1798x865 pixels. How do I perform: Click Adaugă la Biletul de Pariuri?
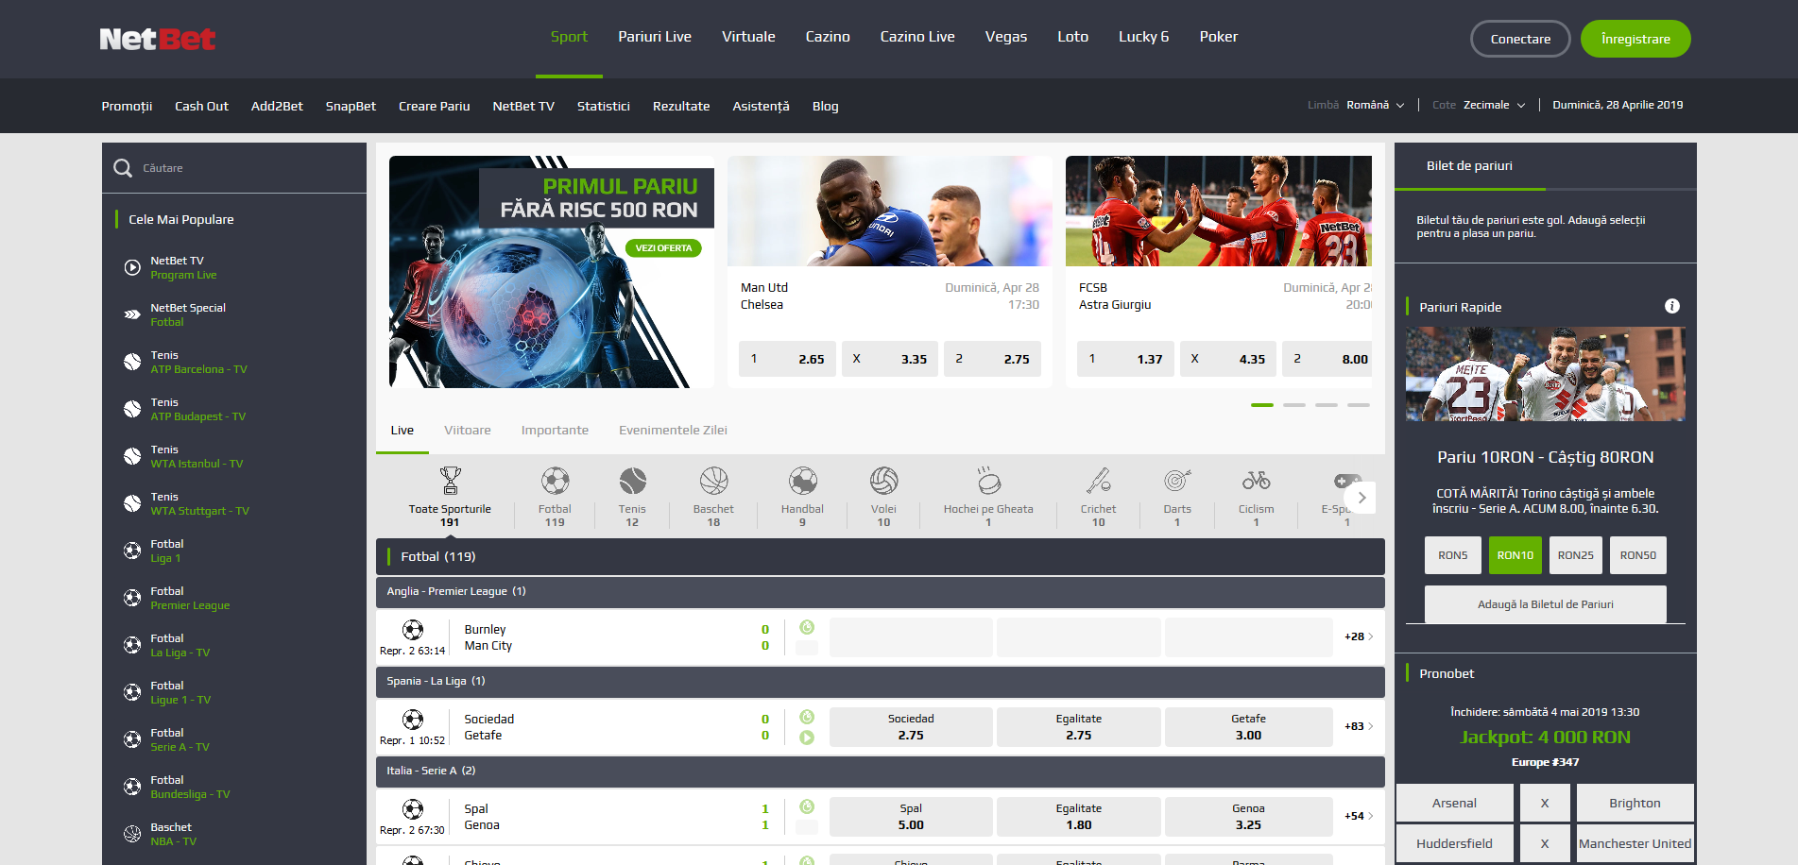[x=1545, y=604]
